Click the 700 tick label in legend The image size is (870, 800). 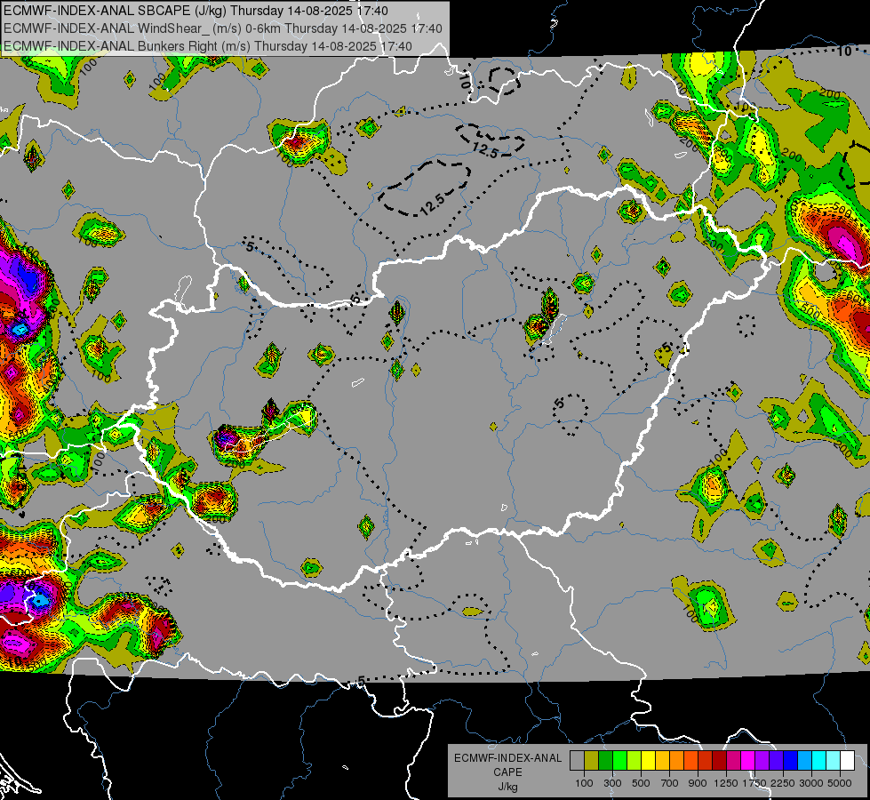coord(670,783)
